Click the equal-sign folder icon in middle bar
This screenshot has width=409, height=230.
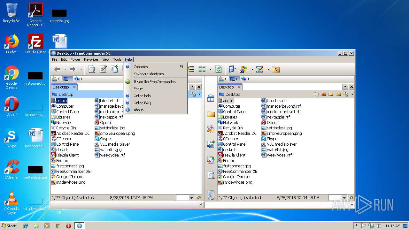211,114
